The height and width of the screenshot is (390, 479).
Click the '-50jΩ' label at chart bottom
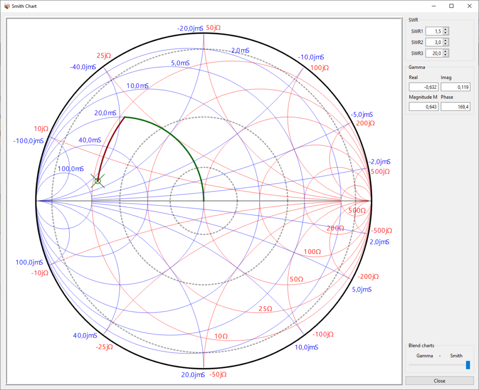[218, 375]
